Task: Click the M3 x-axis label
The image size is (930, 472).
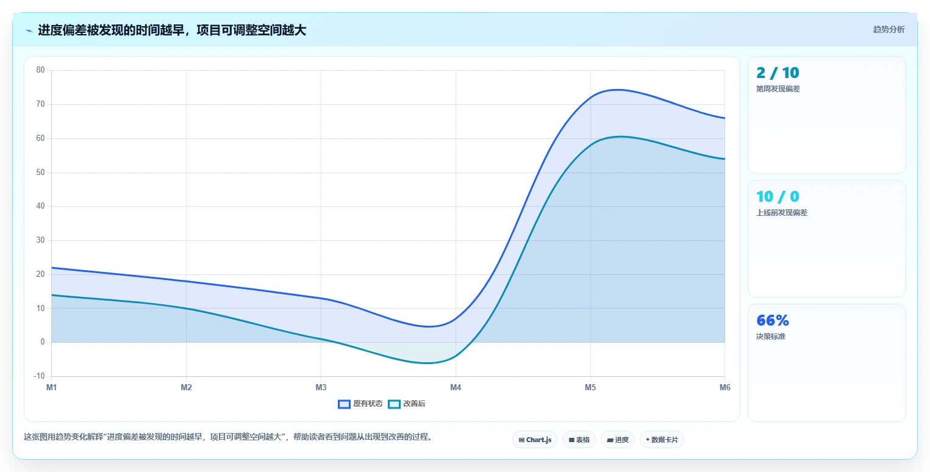Action: [321, 387]
